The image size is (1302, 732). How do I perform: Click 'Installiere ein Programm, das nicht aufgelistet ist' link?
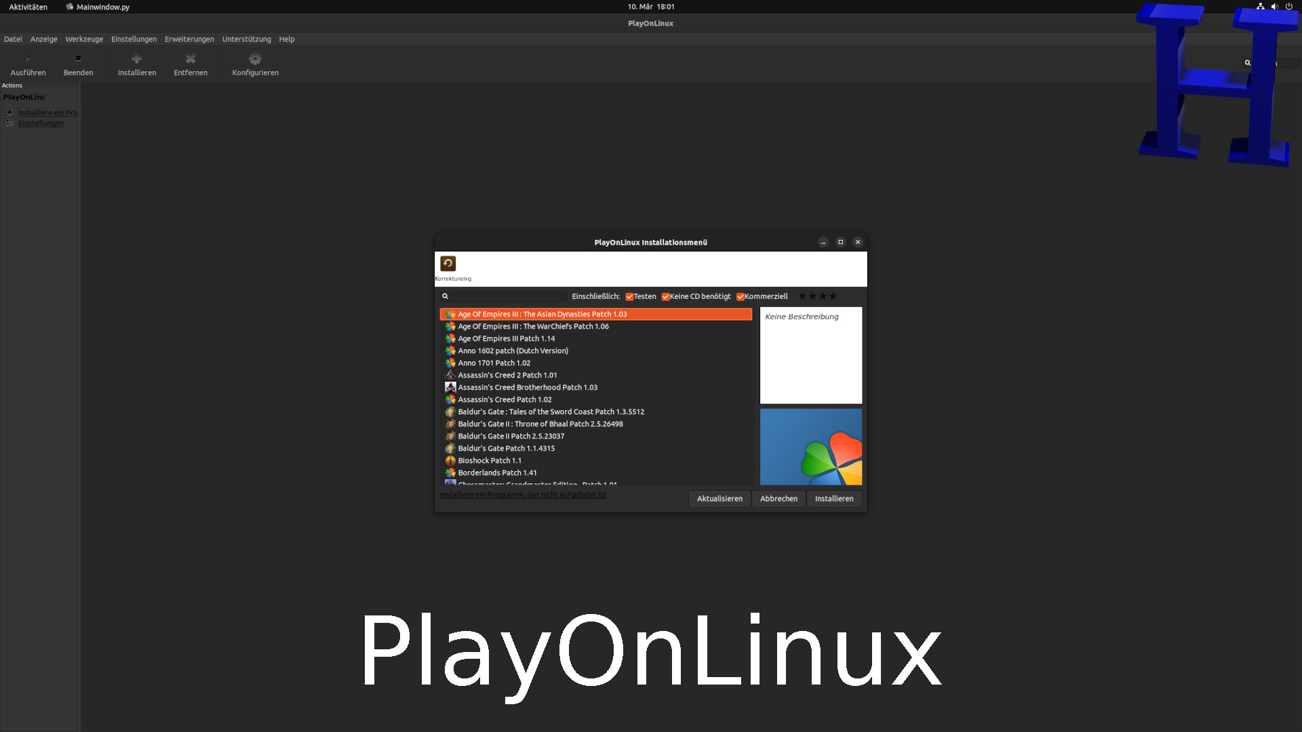pos(523,495)
